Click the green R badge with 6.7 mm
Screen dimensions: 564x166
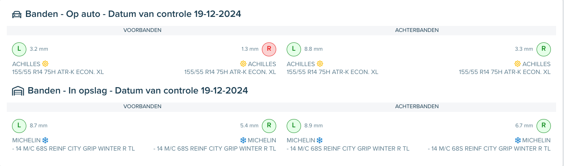543,125
